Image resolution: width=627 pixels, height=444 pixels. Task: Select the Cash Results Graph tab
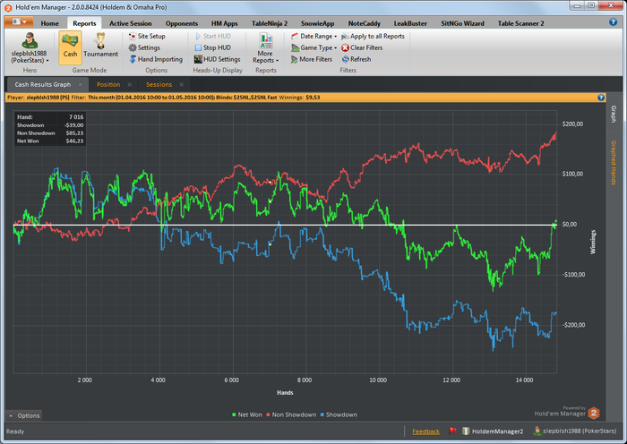click(x=43, y=84)
